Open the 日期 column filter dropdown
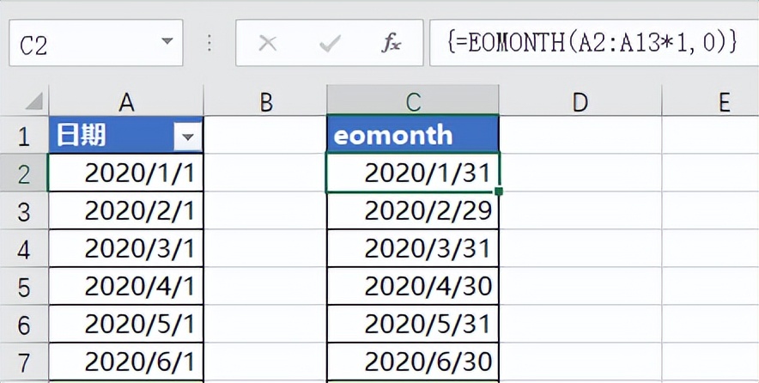 tap(186, 135)
